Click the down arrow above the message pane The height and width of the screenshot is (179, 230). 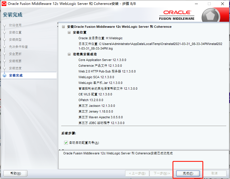click(63, 150)
